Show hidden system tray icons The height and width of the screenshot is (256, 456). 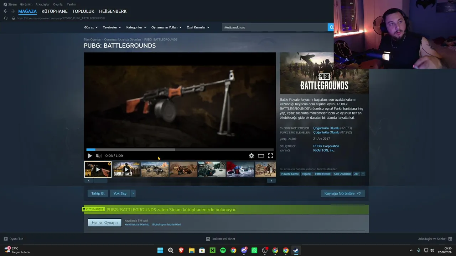(411, 250)
